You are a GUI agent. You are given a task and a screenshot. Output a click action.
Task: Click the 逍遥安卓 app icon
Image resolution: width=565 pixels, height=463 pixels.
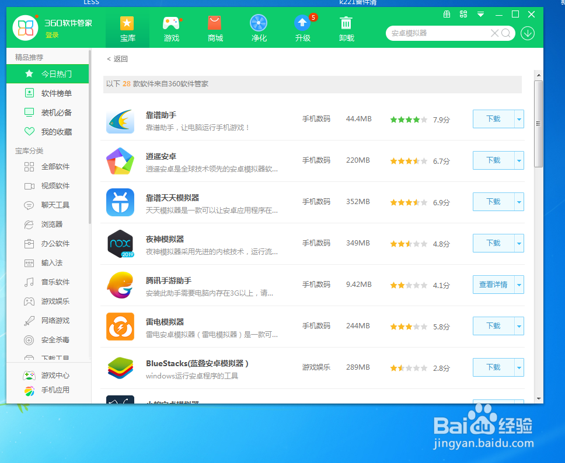click(120, 161)
